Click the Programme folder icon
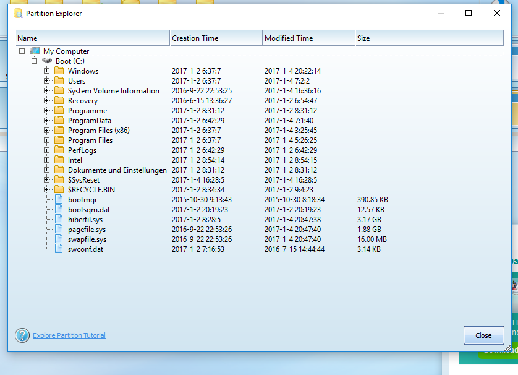The width and height of the screenshot is (518, 375). tap(59, 110)
